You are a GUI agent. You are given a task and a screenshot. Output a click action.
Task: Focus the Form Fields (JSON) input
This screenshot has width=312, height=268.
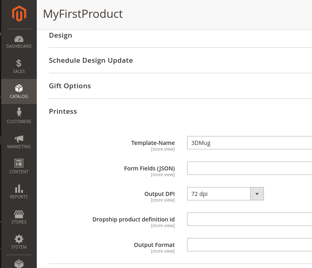(x=249, y=168)
